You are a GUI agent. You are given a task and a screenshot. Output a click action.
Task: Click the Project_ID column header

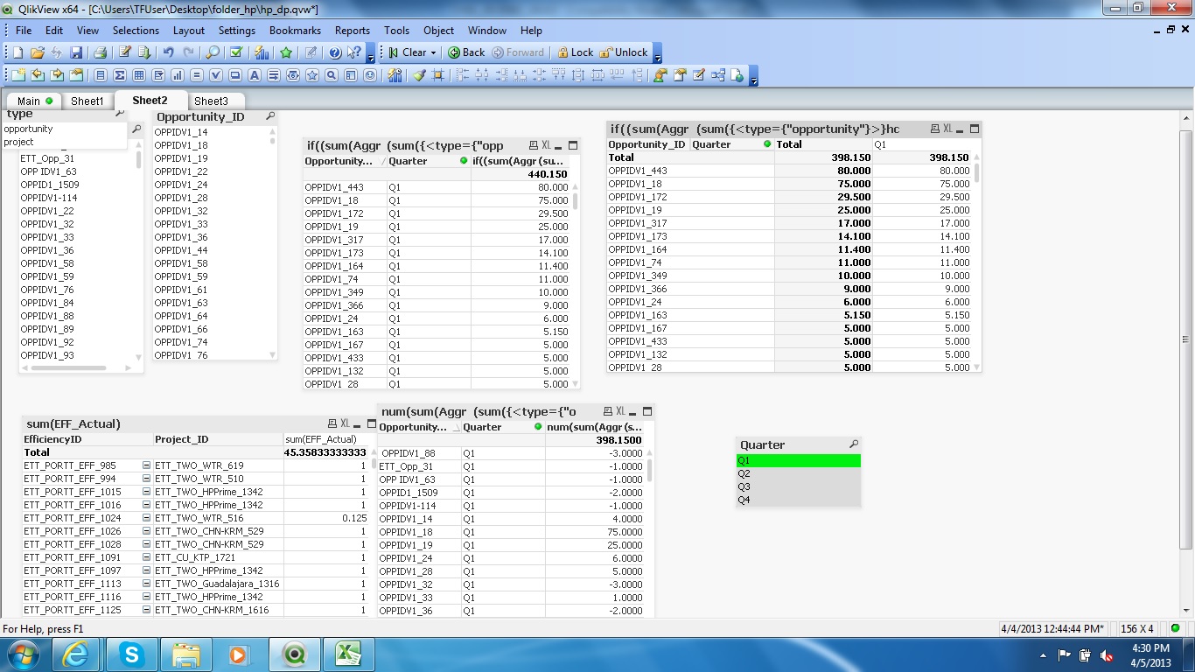[219, 439]
